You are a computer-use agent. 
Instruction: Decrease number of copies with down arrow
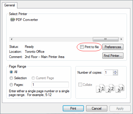point(115,74)
